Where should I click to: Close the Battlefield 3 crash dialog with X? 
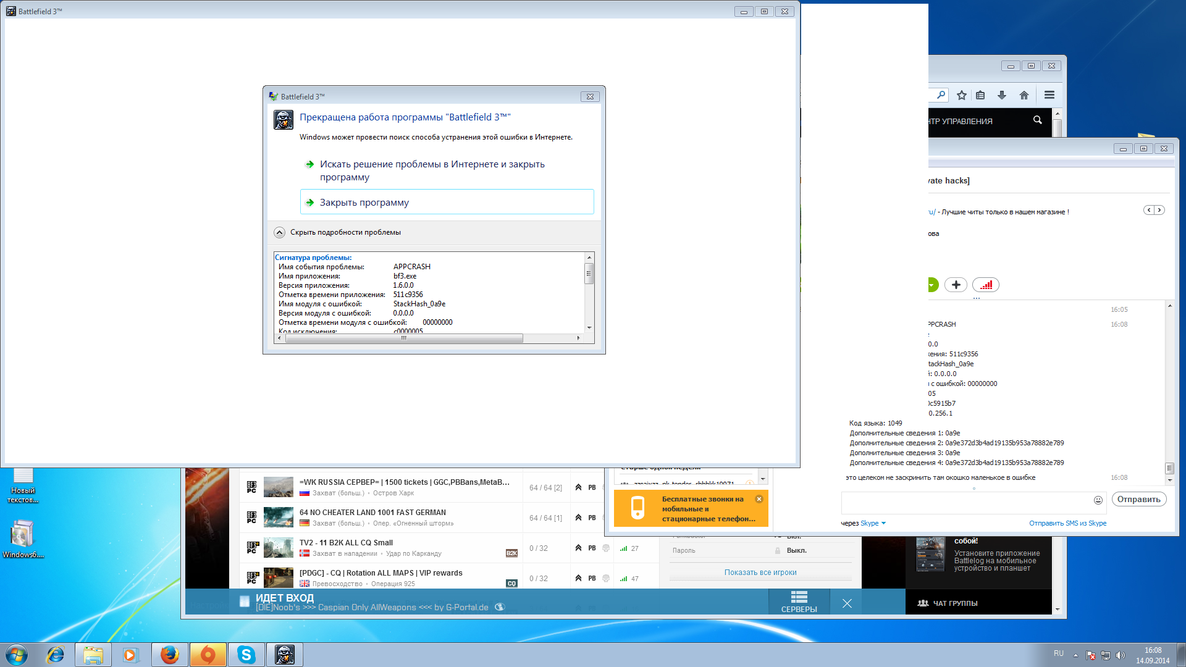coord(590,96)
